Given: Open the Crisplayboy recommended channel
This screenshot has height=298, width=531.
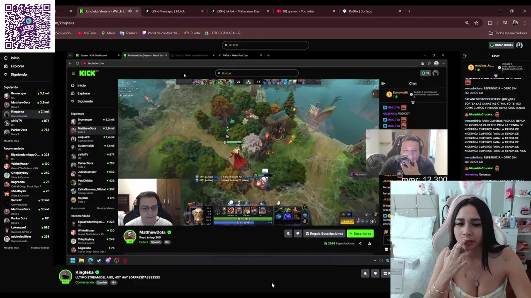Looking at the screenshot, I should 27,175.
